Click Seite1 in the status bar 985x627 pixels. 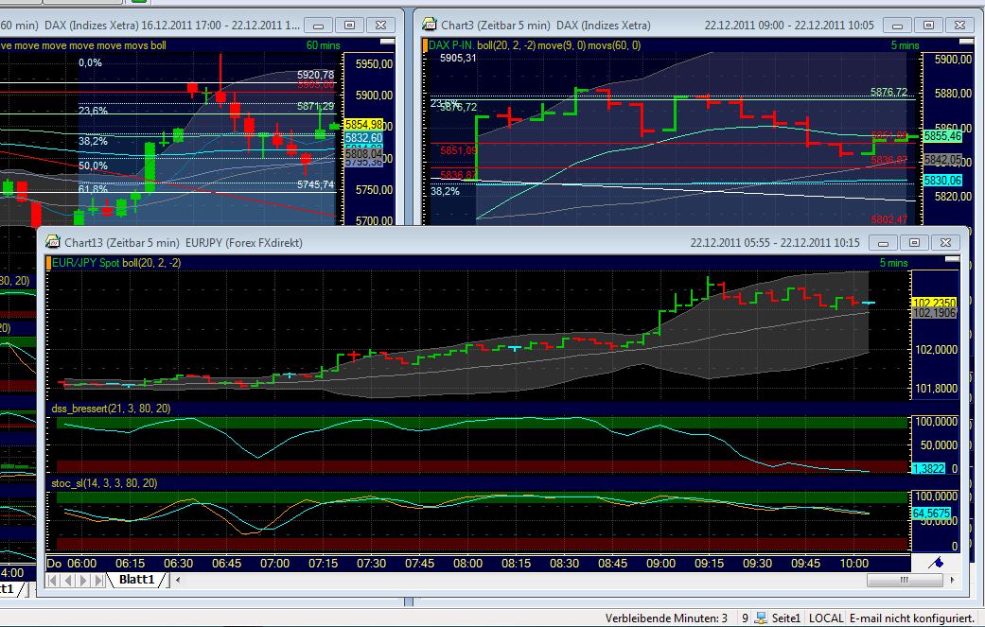pyautogui.click(x=786, y=618)
